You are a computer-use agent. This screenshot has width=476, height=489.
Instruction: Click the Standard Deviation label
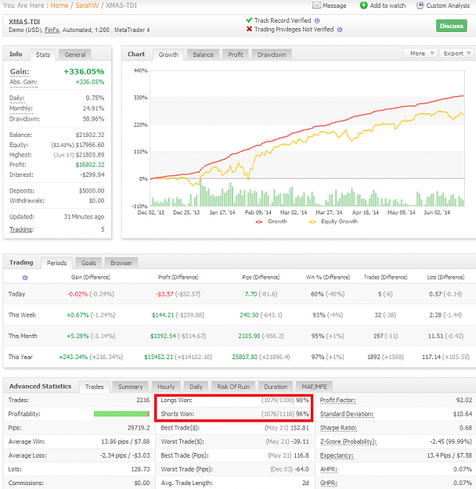347,414
